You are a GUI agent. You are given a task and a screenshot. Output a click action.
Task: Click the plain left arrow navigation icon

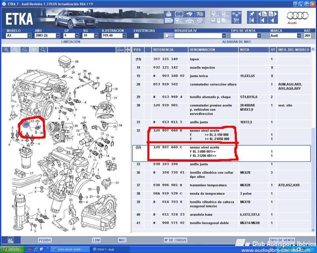(272, 20)
